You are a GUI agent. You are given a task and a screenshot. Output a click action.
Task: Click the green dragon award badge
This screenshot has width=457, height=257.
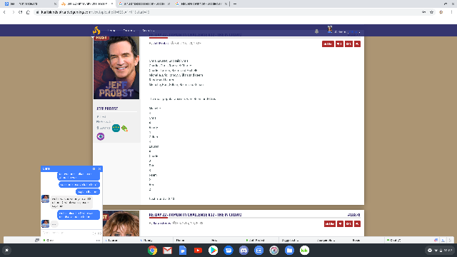125,128
